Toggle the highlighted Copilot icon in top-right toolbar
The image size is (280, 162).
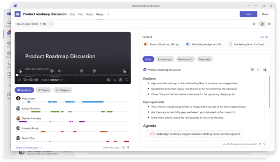click(x=262, y=24)
